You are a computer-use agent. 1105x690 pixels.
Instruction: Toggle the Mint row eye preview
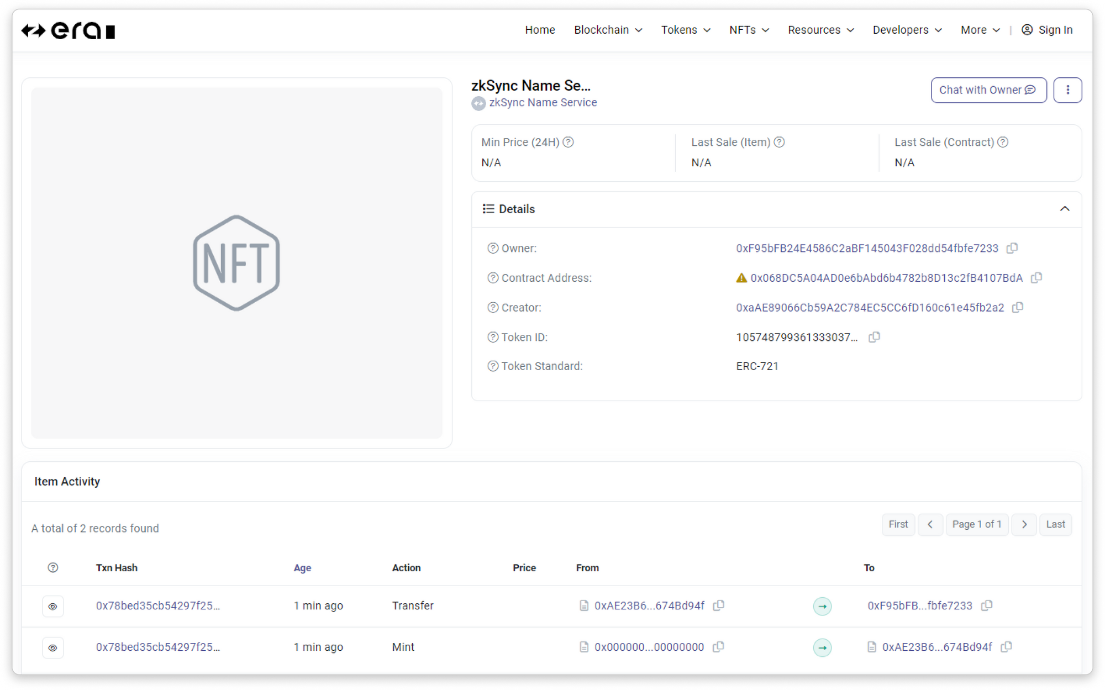coord(53,647)
